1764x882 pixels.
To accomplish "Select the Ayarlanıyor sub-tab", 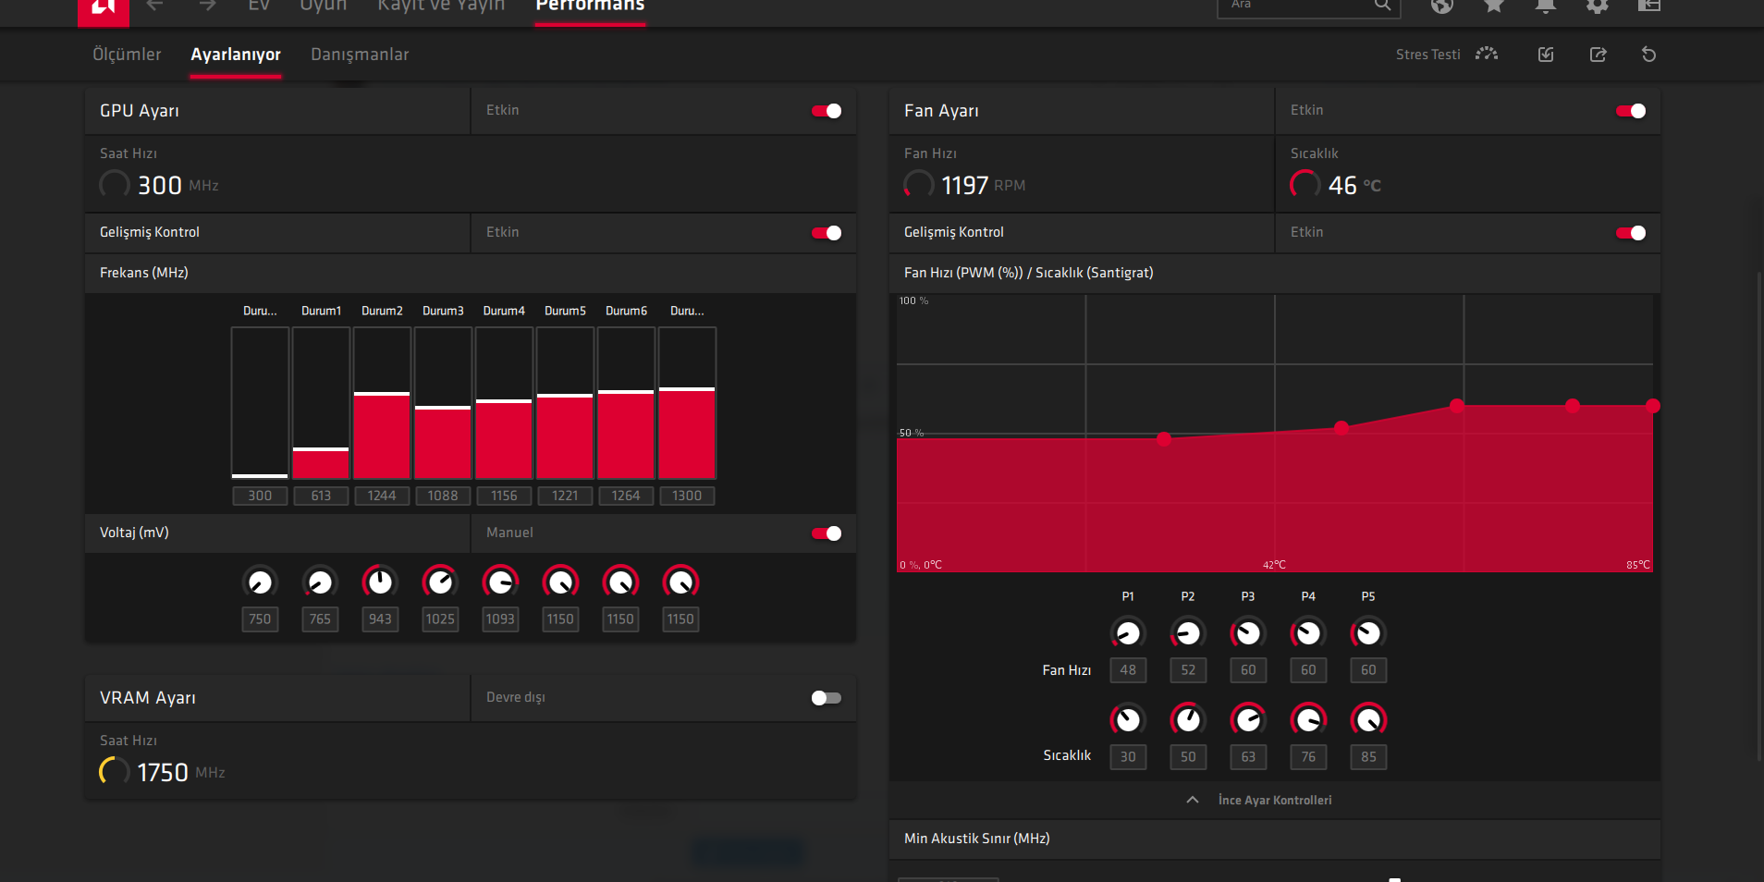I will [x=236, y=55].
